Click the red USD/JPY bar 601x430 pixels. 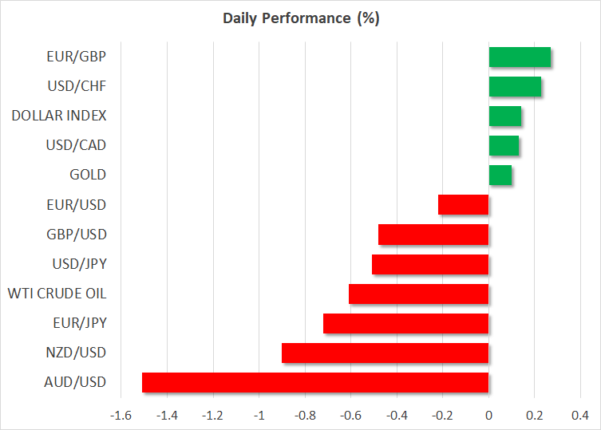430,264
